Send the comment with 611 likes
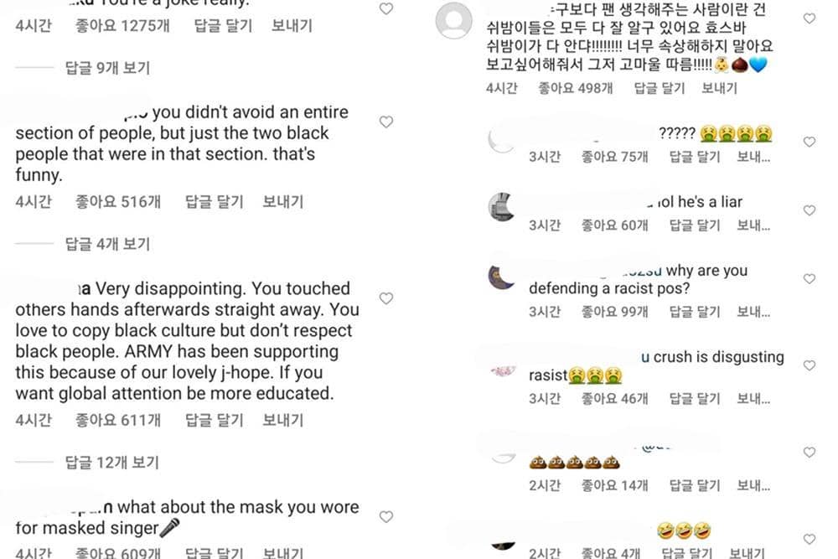 click(x=282, y=420)
